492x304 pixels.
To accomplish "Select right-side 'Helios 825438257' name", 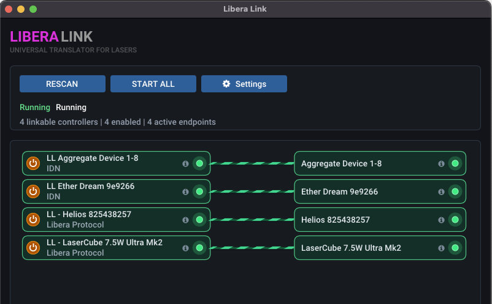I will point(336,220).
